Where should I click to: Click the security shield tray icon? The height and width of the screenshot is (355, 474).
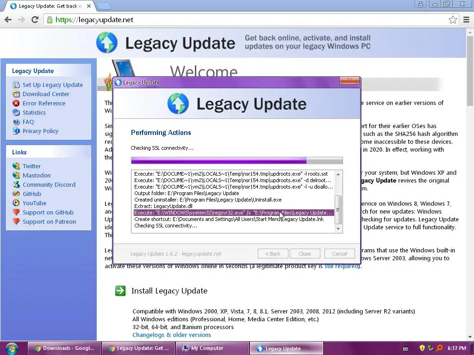(422, 348)
